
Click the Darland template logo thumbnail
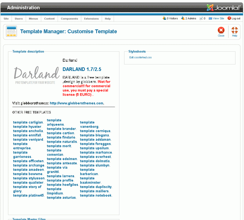pos(37,75)
